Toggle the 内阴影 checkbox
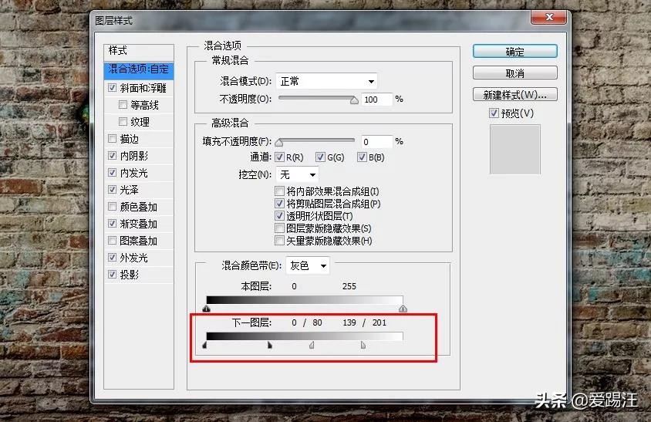This screenshot has height=422, width=651. pyautogui.click(x=112, y=156)
